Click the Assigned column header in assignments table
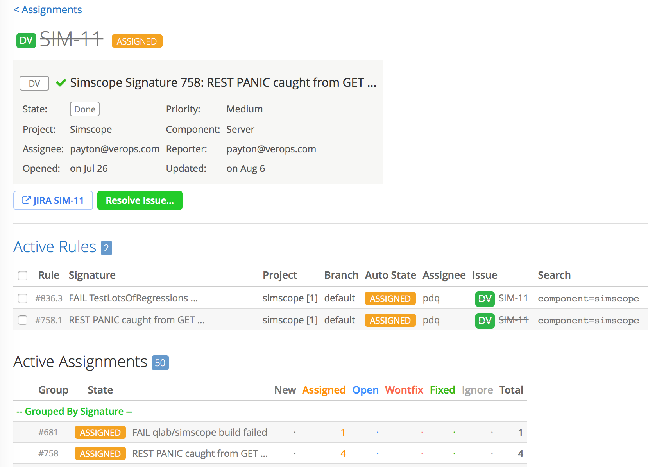 324,390
